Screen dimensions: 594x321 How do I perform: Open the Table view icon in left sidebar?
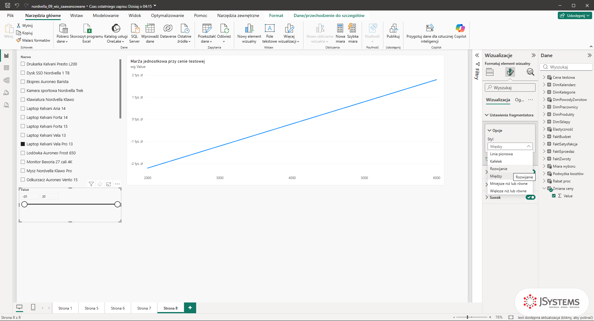[6, 68]
